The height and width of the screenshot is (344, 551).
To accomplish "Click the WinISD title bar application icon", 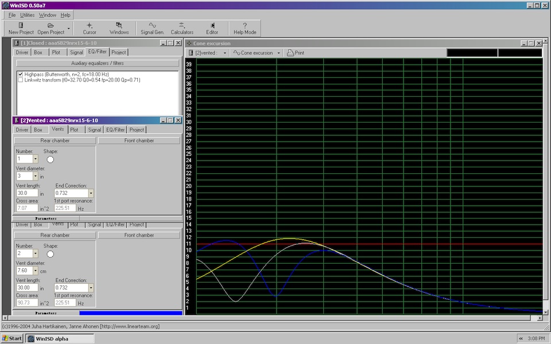I will click(5, 5).
